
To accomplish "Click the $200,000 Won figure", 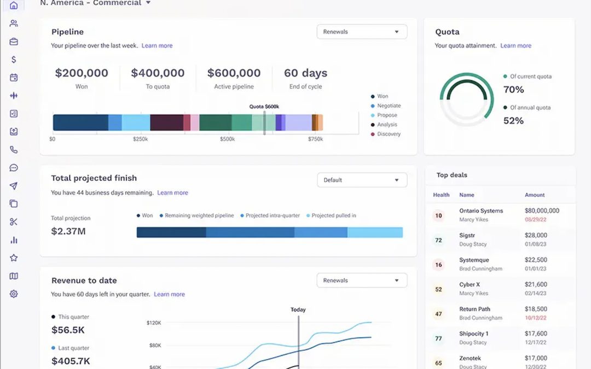I will pyautogui.click(x=82, y=73).
